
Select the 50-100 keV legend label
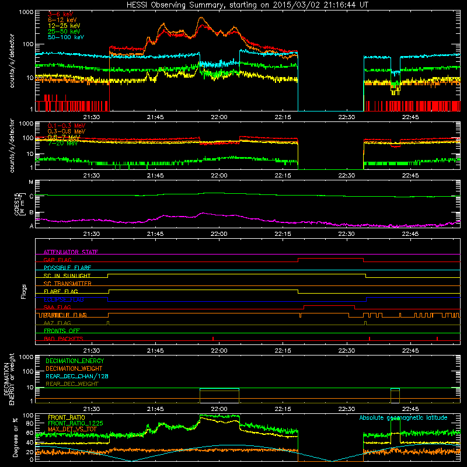(66, 37)
